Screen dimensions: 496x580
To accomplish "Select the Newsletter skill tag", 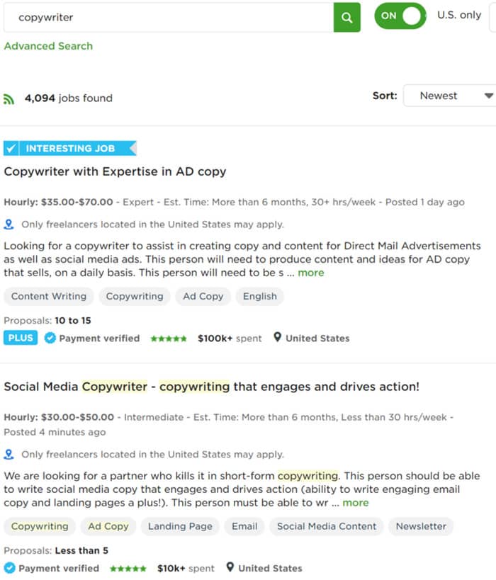I will [x=421, y=527].
